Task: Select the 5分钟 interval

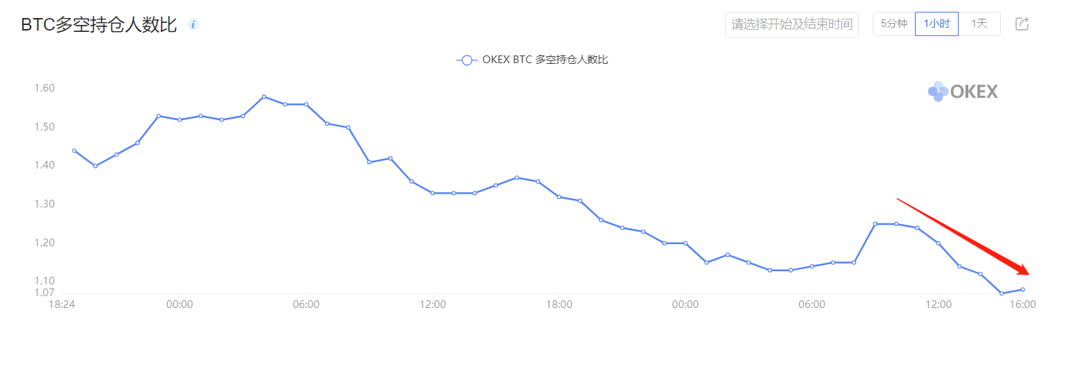Action: click(x=894, y=24)
